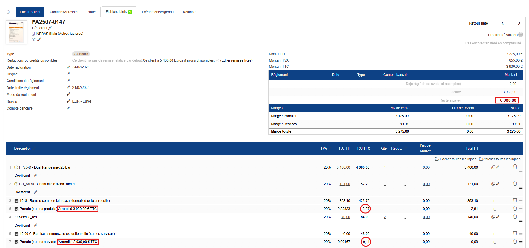Go to the previous invoice arrow
Screen dimensions: 529x248
coord(503,23)
